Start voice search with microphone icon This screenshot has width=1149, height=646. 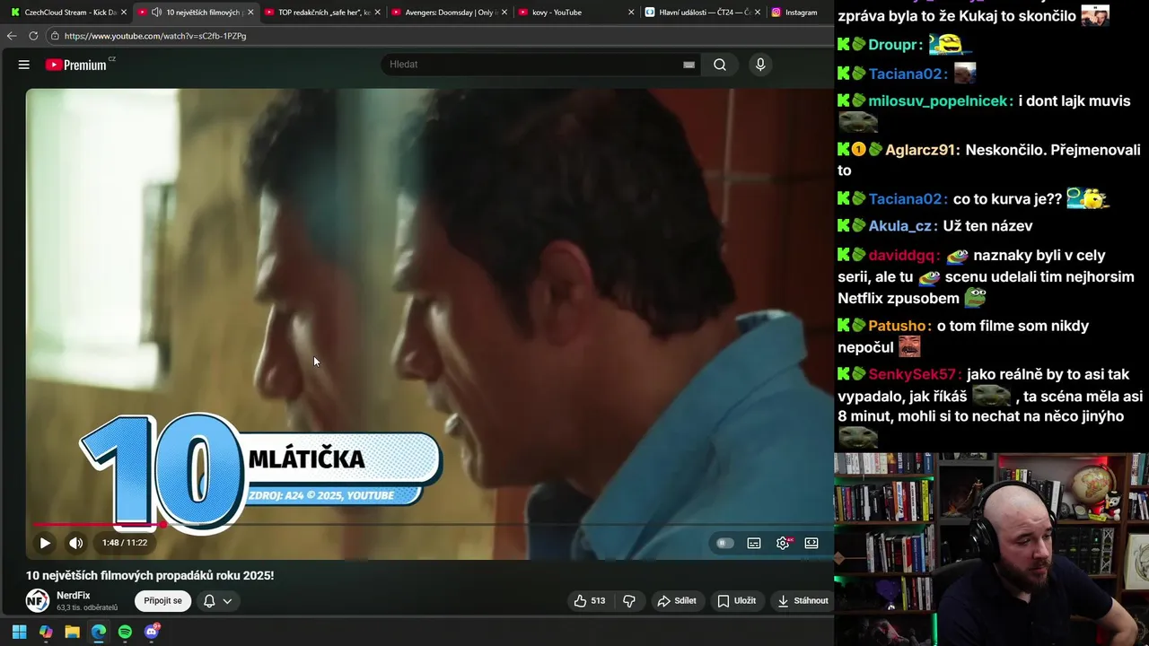(x=760, y=65)
